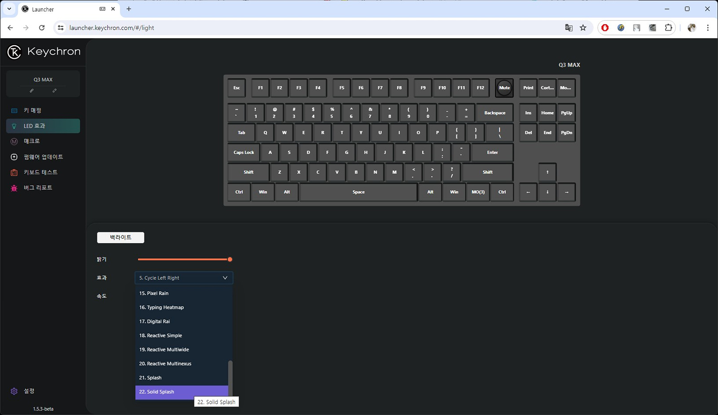Select the left Shift key

pos(248,172)
